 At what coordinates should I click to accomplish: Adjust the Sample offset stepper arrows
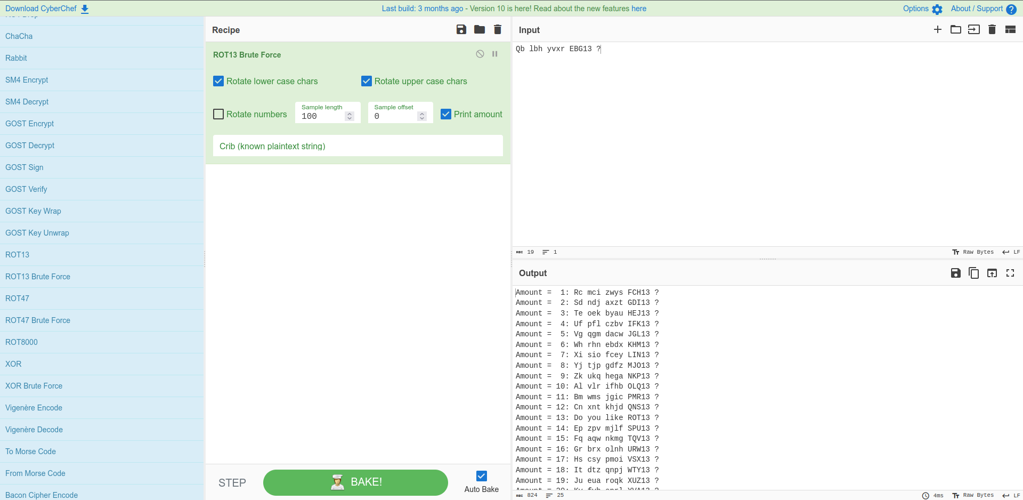point(422,116)
